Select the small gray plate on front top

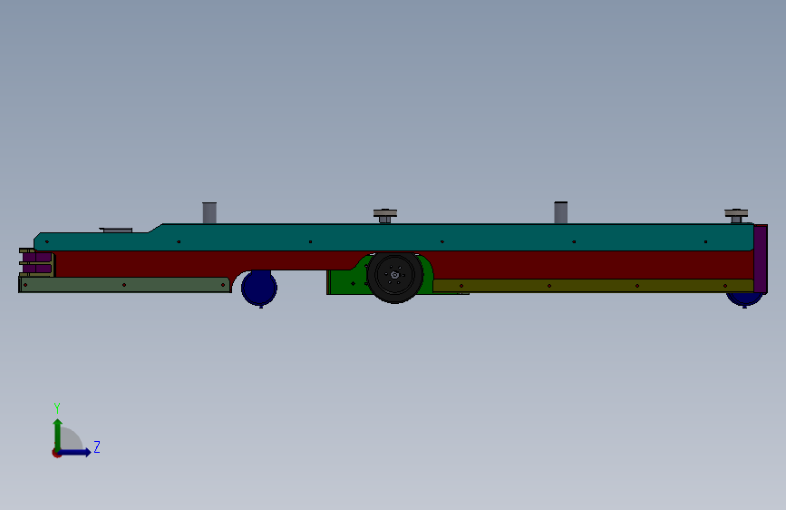point(116,230)
